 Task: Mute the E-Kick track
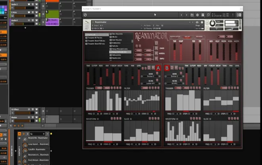(x=37, y=12)
